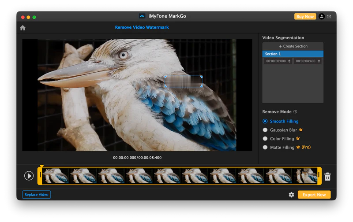This screenshot has height=222, width=353.
Task: Delete selection with the trash icon
Action: point(327,176)
